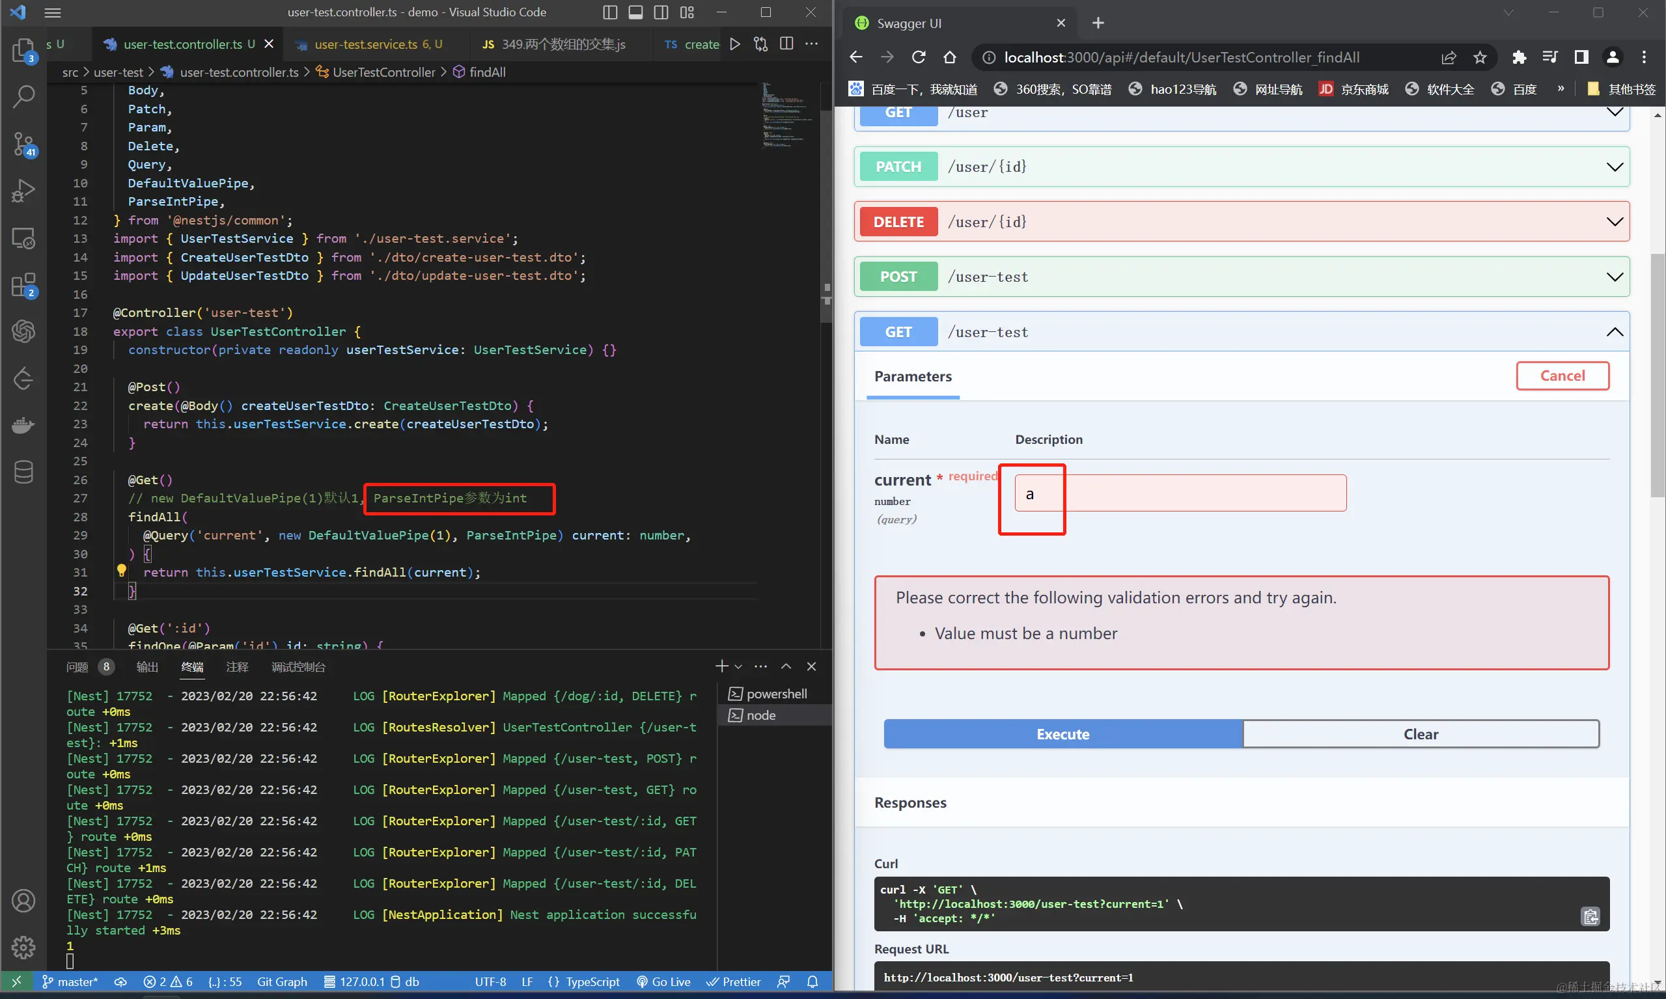Open the Source Control view
Viewport: 1666px width, 999px height.
(x=24, y=144)
